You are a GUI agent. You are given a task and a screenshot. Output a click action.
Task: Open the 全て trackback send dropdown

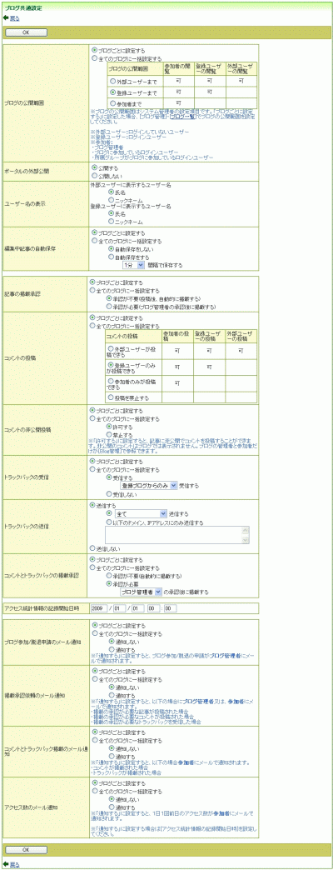click(x=140, y=514)
